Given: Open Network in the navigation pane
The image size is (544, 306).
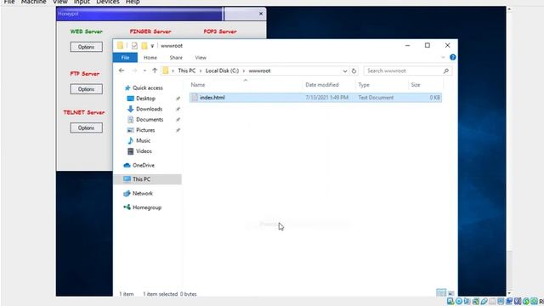Looking at the screenshot, I should point(142,193).
